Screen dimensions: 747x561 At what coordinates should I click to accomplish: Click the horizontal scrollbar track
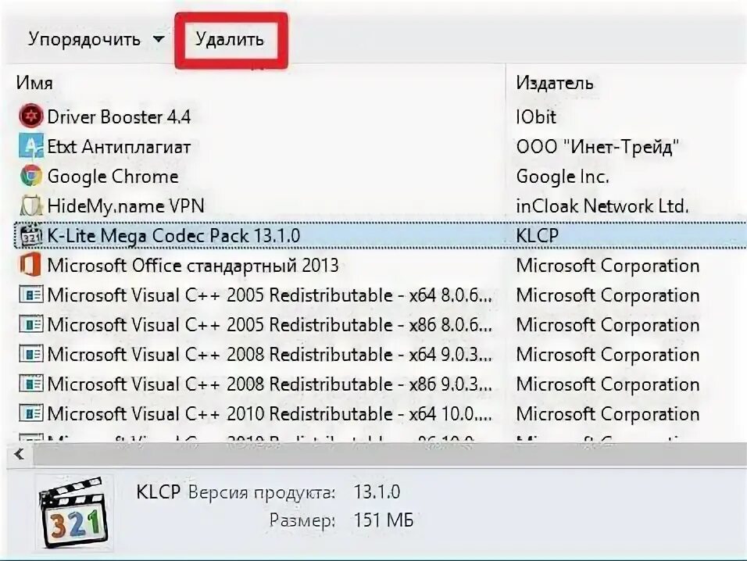388,454
